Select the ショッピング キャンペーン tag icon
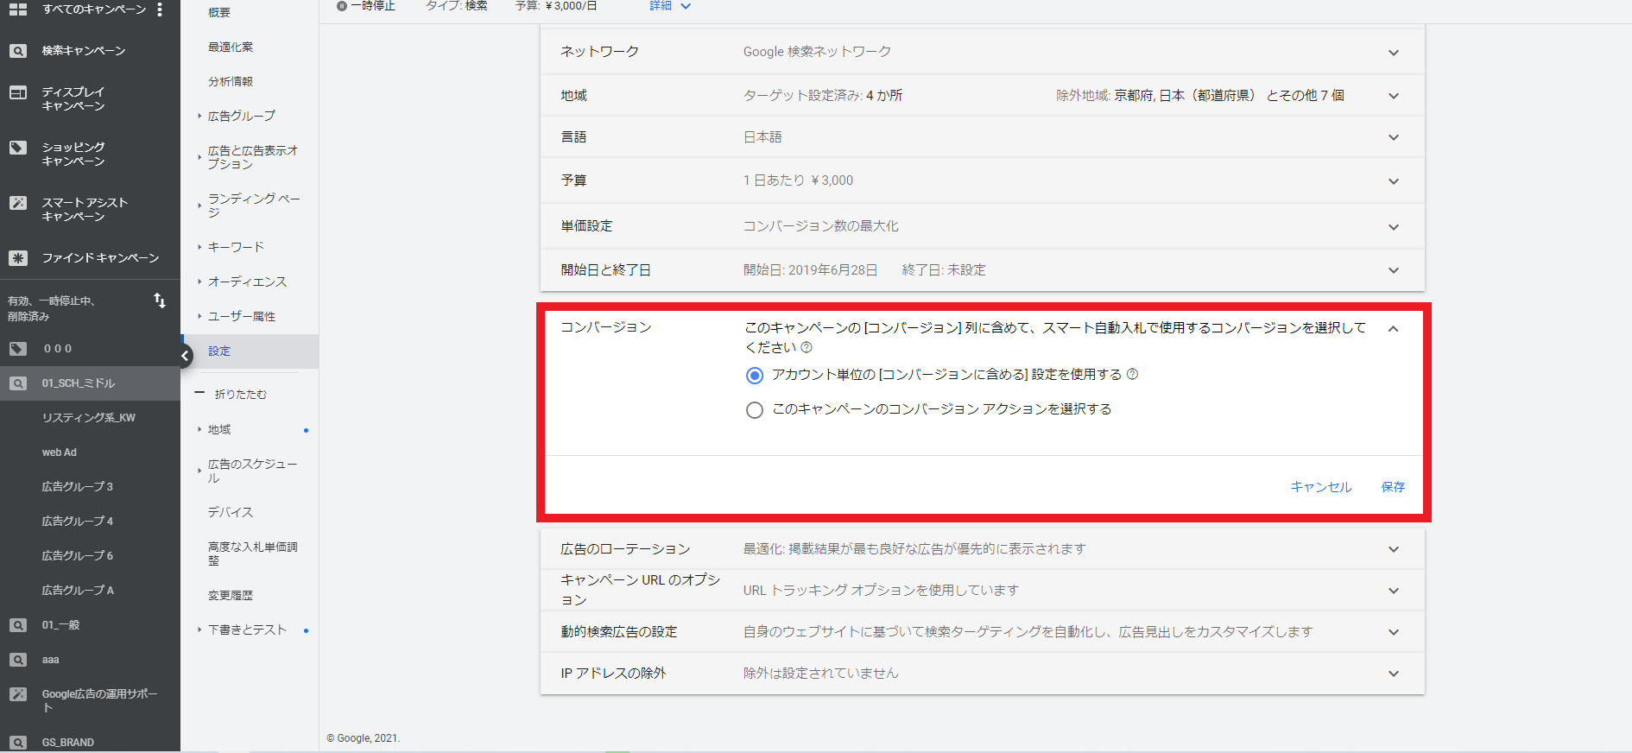Viewport: 1632px width, 753px height. click(17, 148)
